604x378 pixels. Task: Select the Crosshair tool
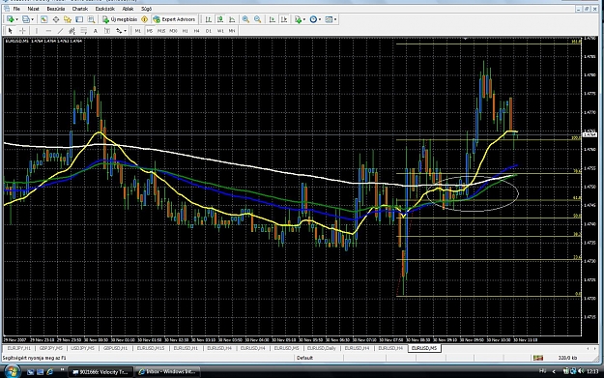(x=22, y=30)
